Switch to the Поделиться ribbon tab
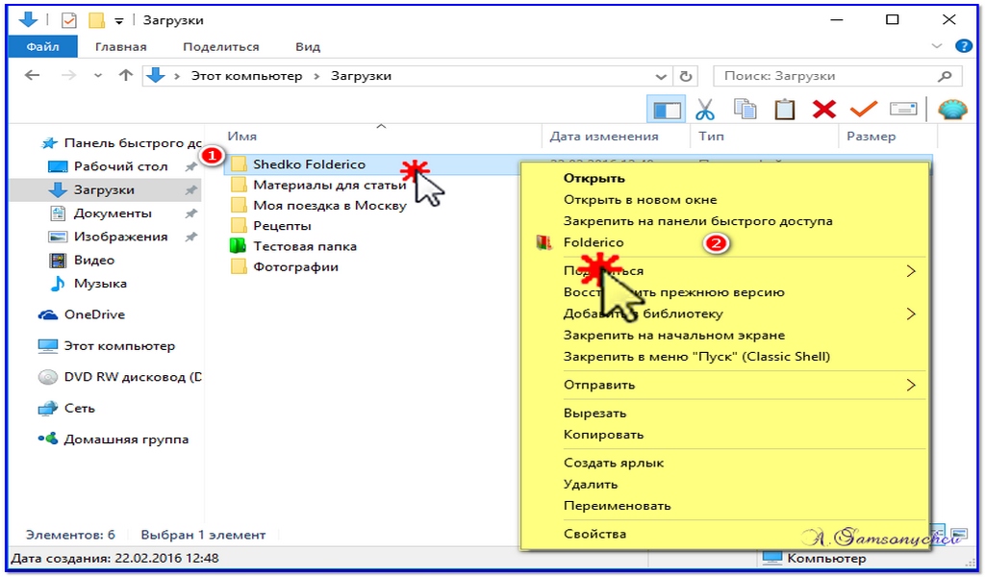 pos(221,46)
